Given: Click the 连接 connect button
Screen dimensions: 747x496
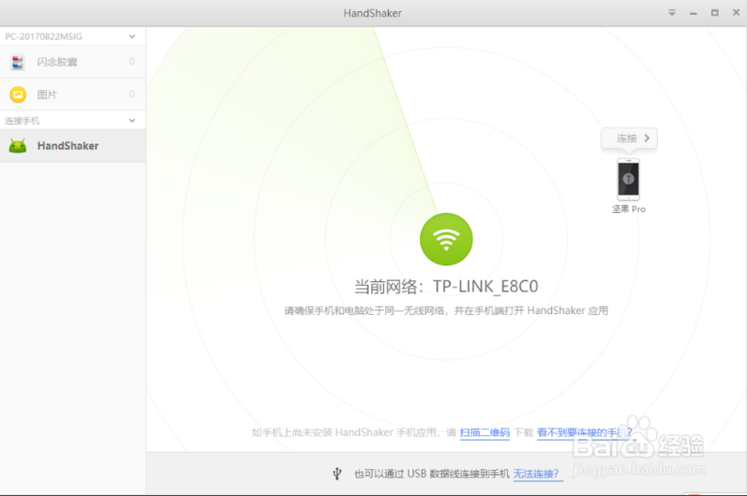Looking at the screenshot, I should click(x=628, y=138).
